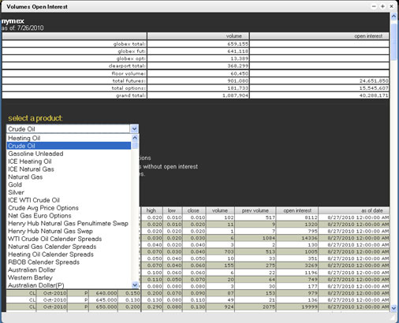Click the globex total volume 659,155
Viewport: 399px width, 323px height.
[x=237, y=44]
